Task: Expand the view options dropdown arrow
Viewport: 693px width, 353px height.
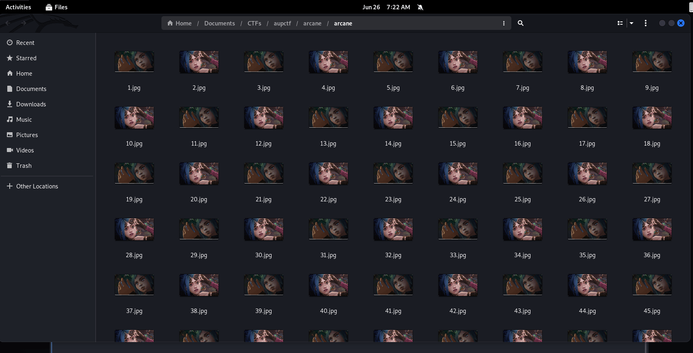Action: 632,23
